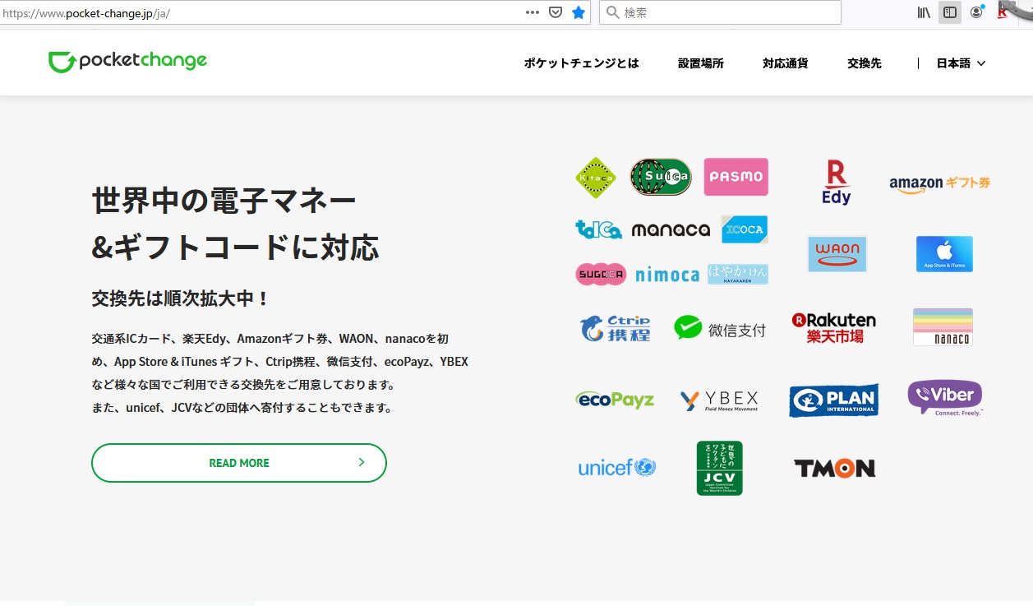Open the ポケットチェンジとは menu item
This screenshot has width=1033, height=606.
tap(581, 63)
